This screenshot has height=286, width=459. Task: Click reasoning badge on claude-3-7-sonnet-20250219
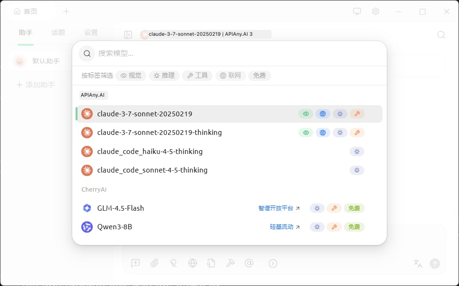(340, 114)
